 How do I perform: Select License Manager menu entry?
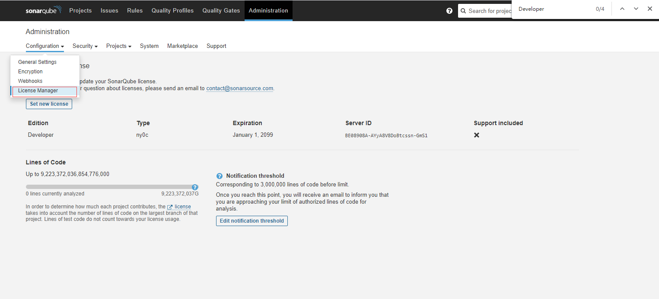click(x=38, y=91)
